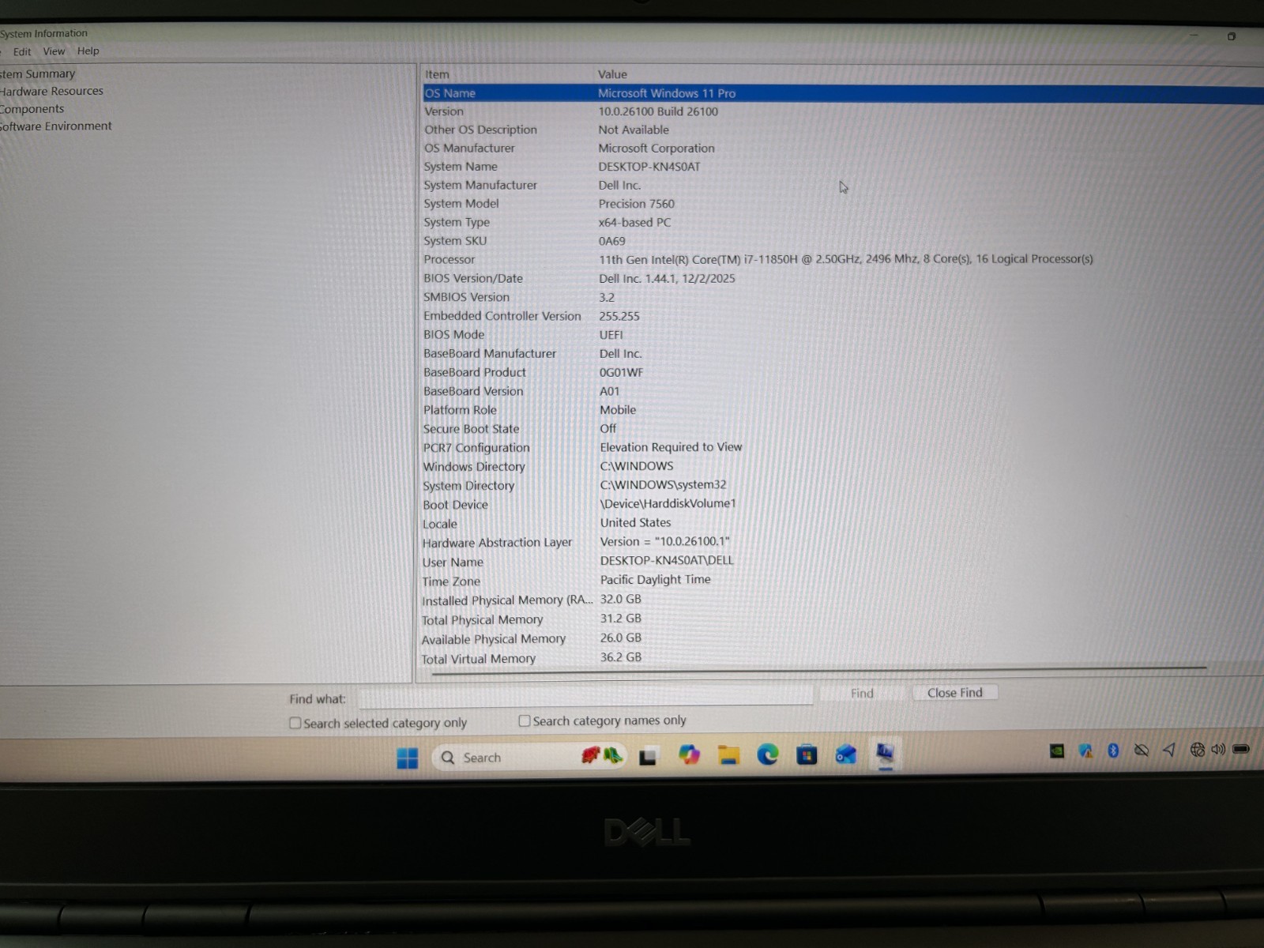Select the Version row

coord(842,111)
